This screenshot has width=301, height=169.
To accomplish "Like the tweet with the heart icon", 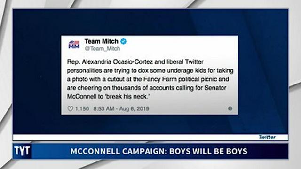I will [70, 108].
